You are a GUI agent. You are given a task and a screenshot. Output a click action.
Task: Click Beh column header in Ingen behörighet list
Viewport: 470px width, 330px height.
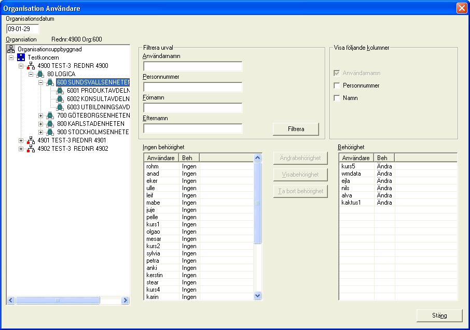pyautogui.click(x=189, y=158)
